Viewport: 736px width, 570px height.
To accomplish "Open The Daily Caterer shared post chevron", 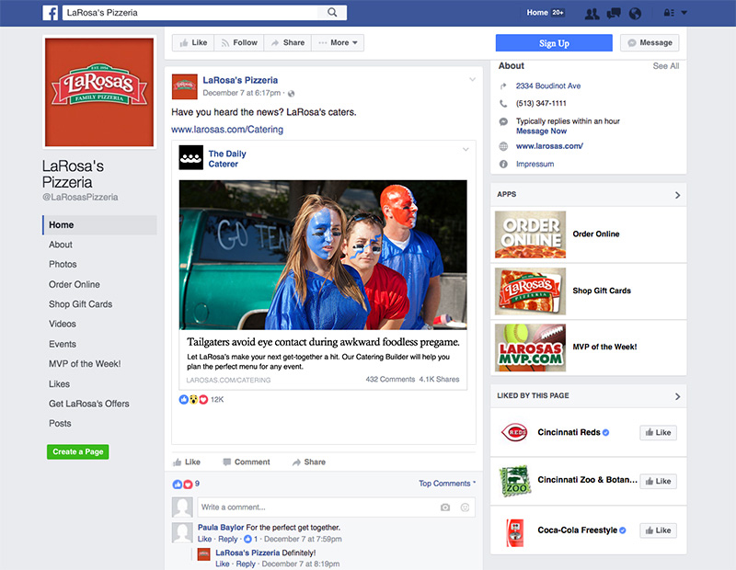I will [466, 149].
